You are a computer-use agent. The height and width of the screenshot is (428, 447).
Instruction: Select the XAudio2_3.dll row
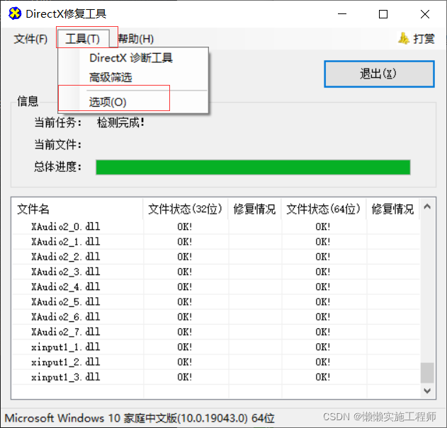click(216, 272)
